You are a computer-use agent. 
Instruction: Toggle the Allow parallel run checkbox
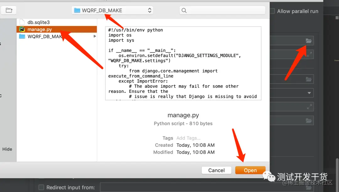coord(272,11)
